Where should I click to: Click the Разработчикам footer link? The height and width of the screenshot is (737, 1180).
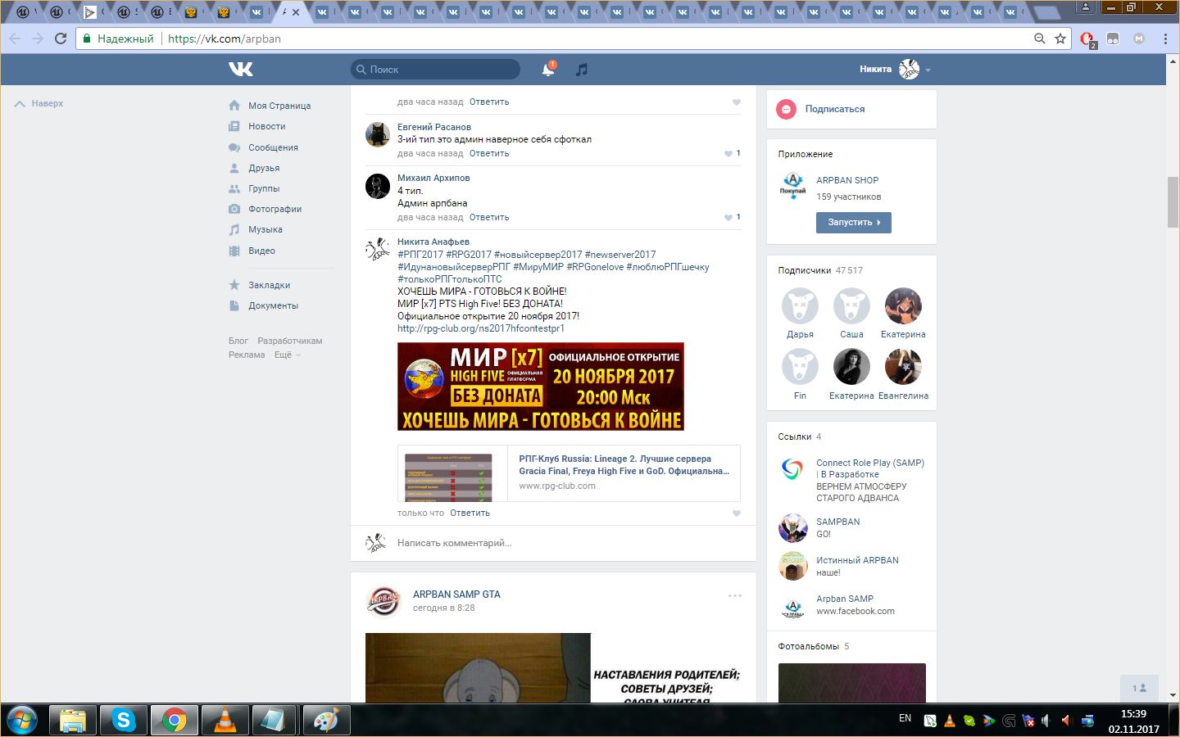[289, 341]
